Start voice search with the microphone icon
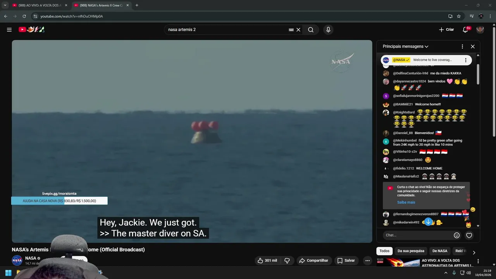Image resolution: width=496 pixels, height=279 pixels. point(328,29)
